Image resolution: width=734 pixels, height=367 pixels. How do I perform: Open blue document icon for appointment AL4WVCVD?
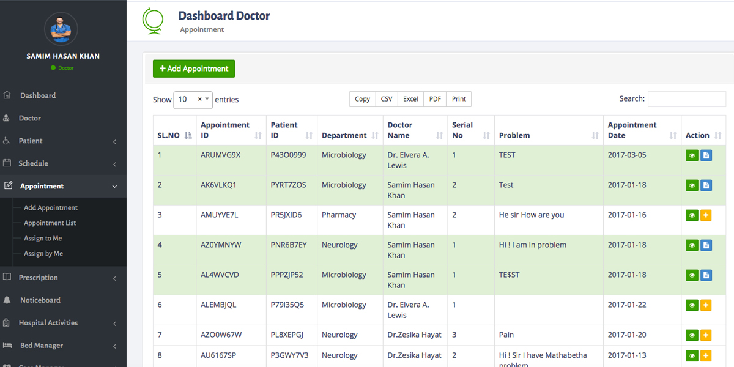pyautogui.click(x=706, y=275)
